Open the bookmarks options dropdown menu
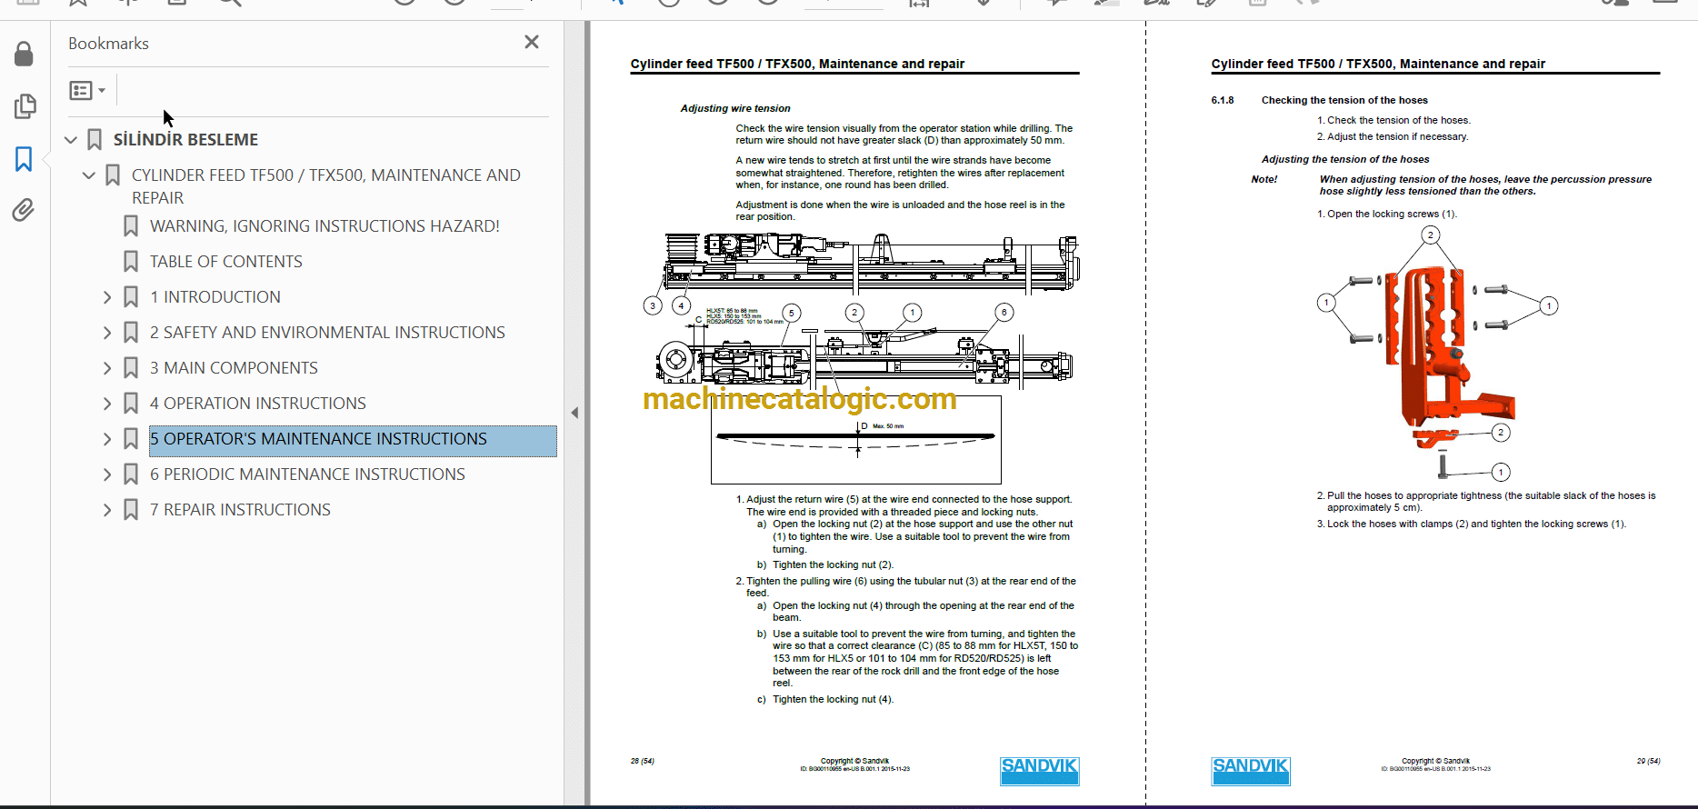Screen dimensions: 1698x809 pyautogui.click(x=87, y=90)
